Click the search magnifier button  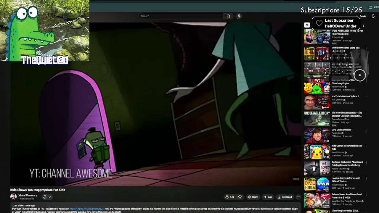click(x=228, y=16)
